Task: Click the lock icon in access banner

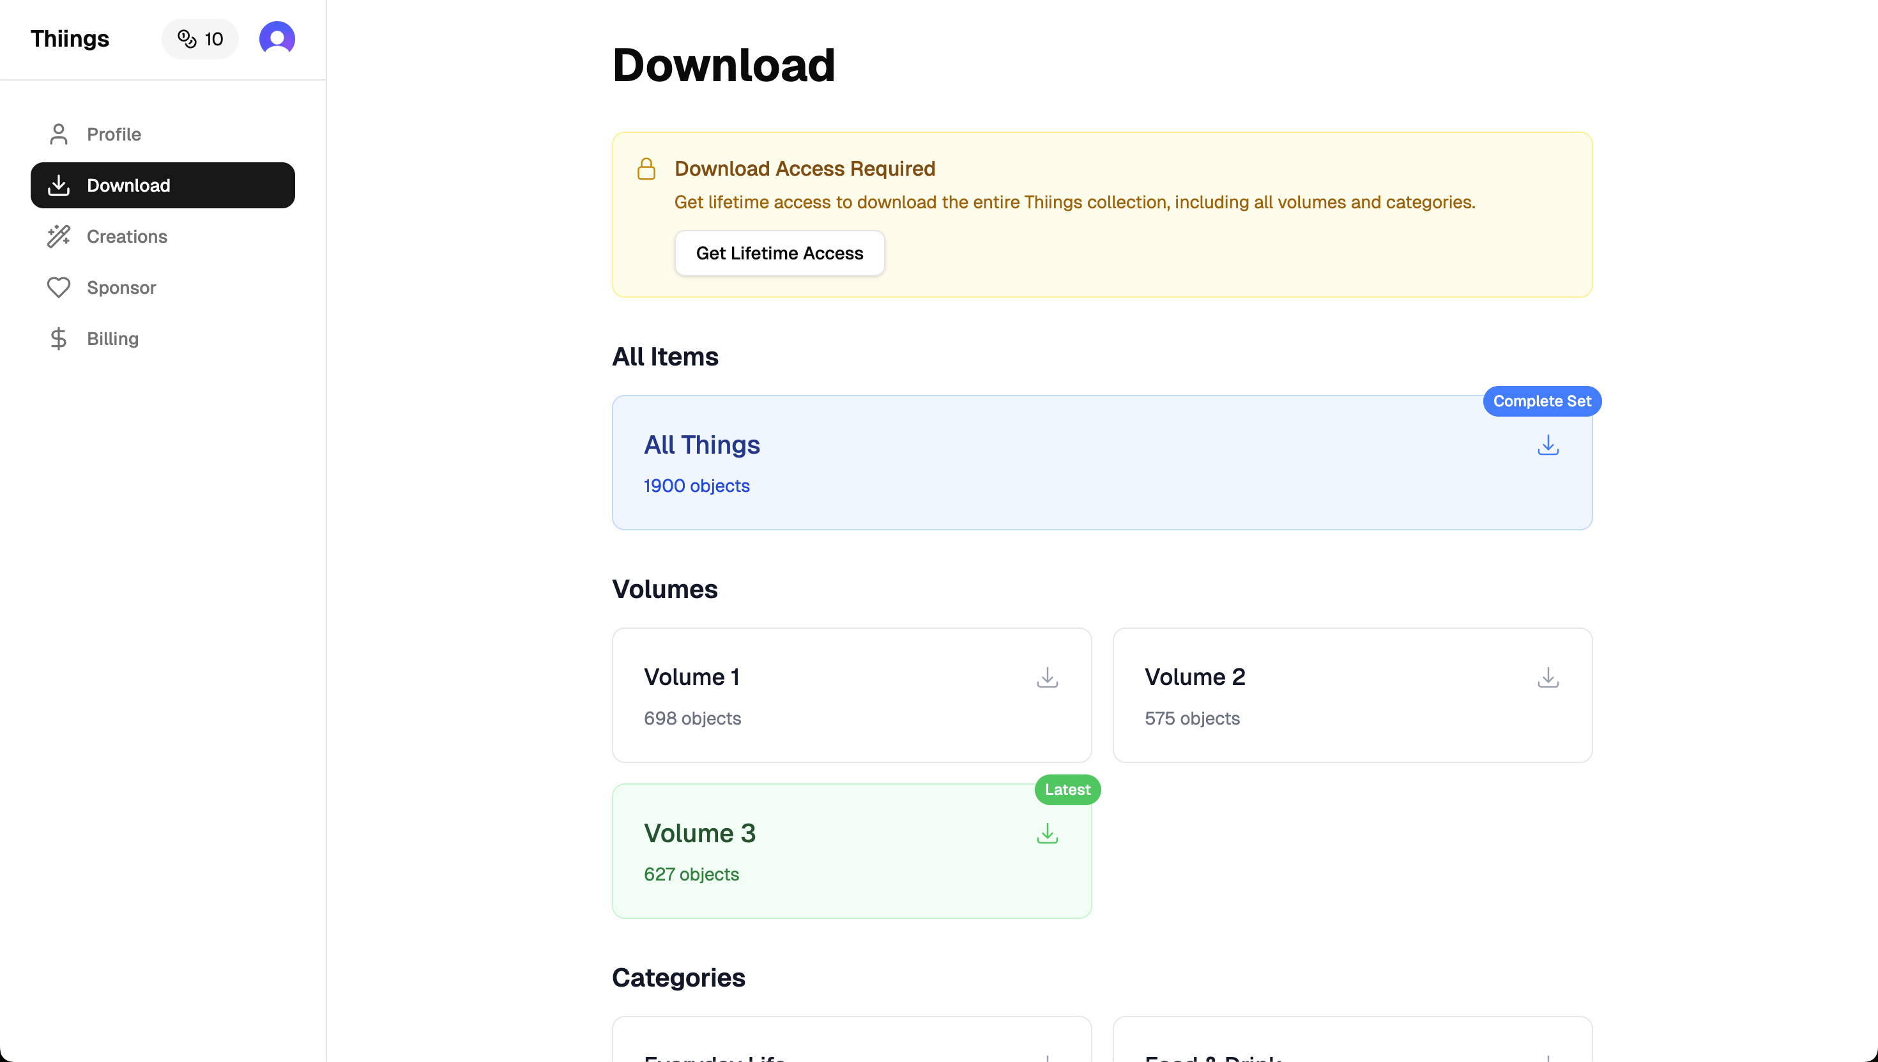Action: (646, 169)
